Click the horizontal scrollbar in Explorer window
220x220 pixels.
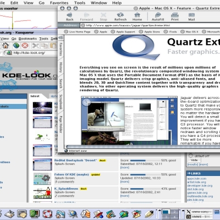[x=143, y=147]
